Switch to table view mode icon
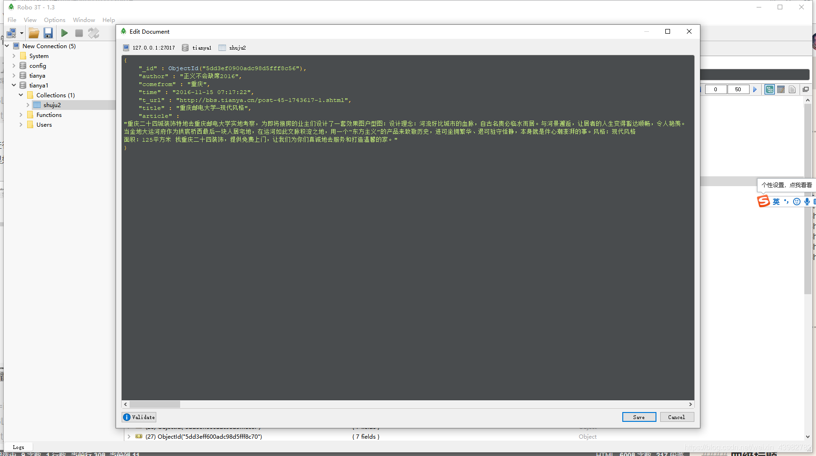 781,89
